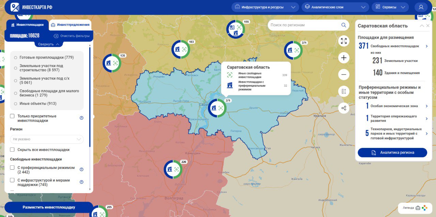Expand Infrastructure and resources menu

point(265,7)
